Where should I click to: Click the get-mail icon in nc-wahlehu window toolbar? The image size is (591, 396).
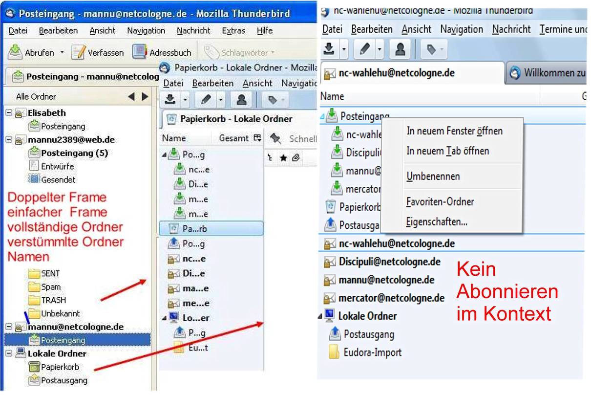[330, 49]
